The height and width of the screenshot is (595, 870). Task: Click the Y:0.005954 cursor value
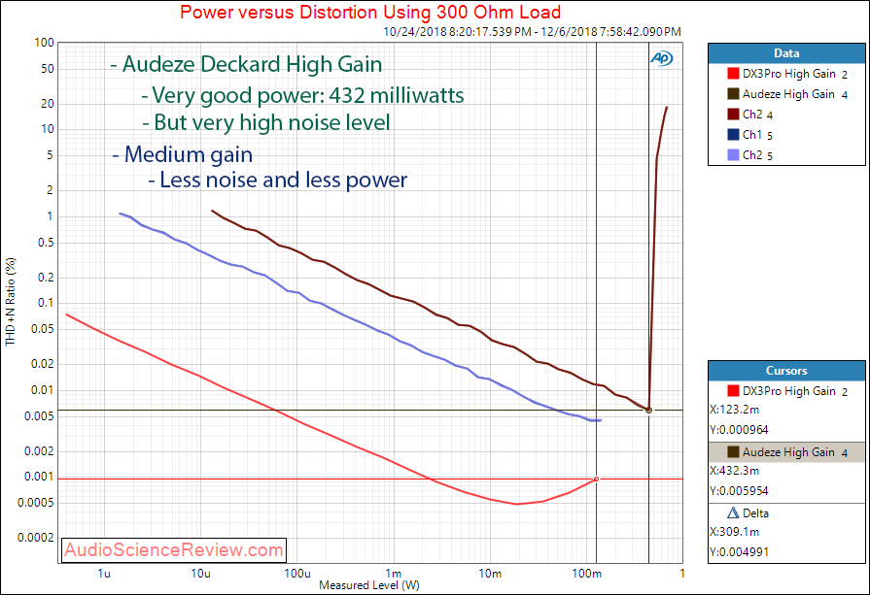click(x=739, y=491)
